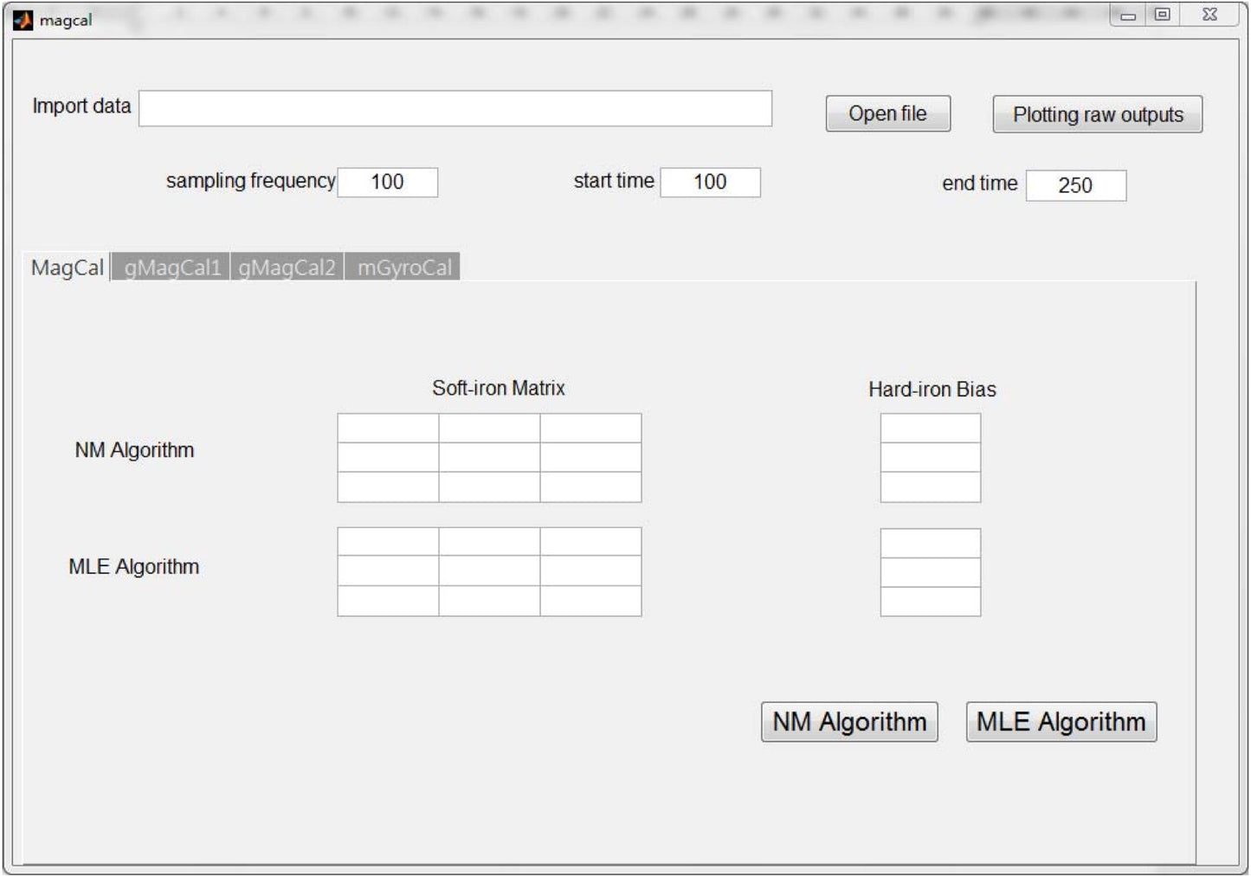Click the Open file button
1251x876 pixels.
coord(887,113)
